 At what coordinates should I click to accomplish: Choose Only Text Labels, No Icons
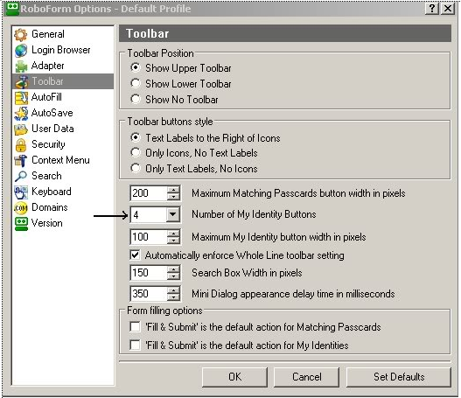click(x=136, y=168)
